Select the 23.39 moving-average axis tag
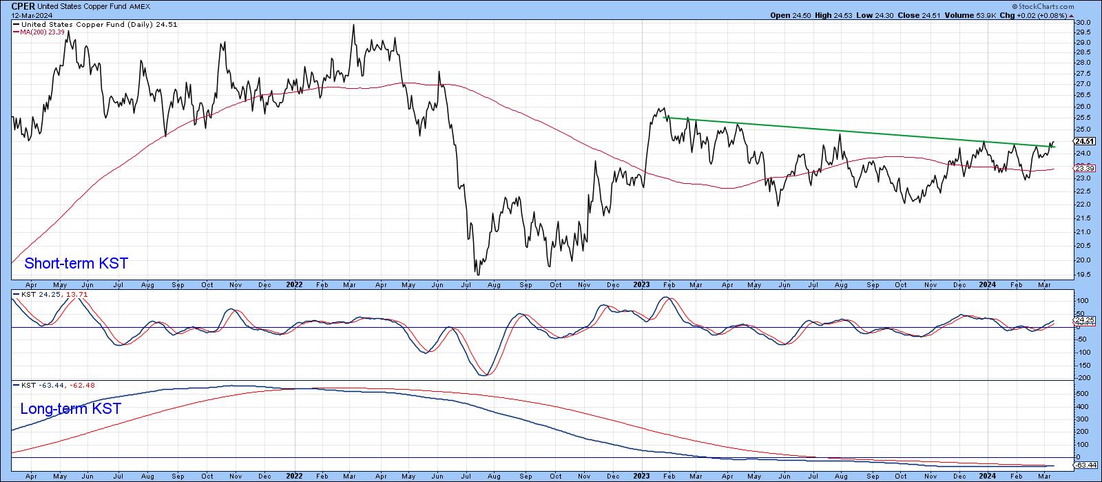Image resolution: width=1102 pixels, height=482 pixels. (x=1084, y=169)
